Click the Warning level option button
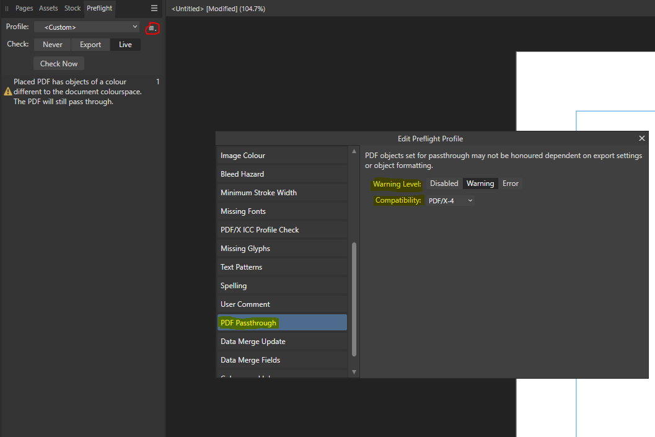 (x=480, y=183)
